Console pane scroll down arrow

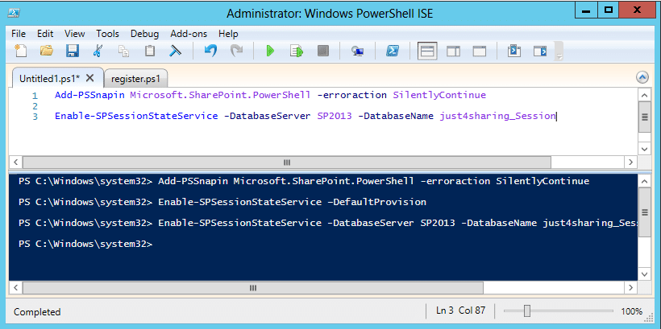pos(645,275)
